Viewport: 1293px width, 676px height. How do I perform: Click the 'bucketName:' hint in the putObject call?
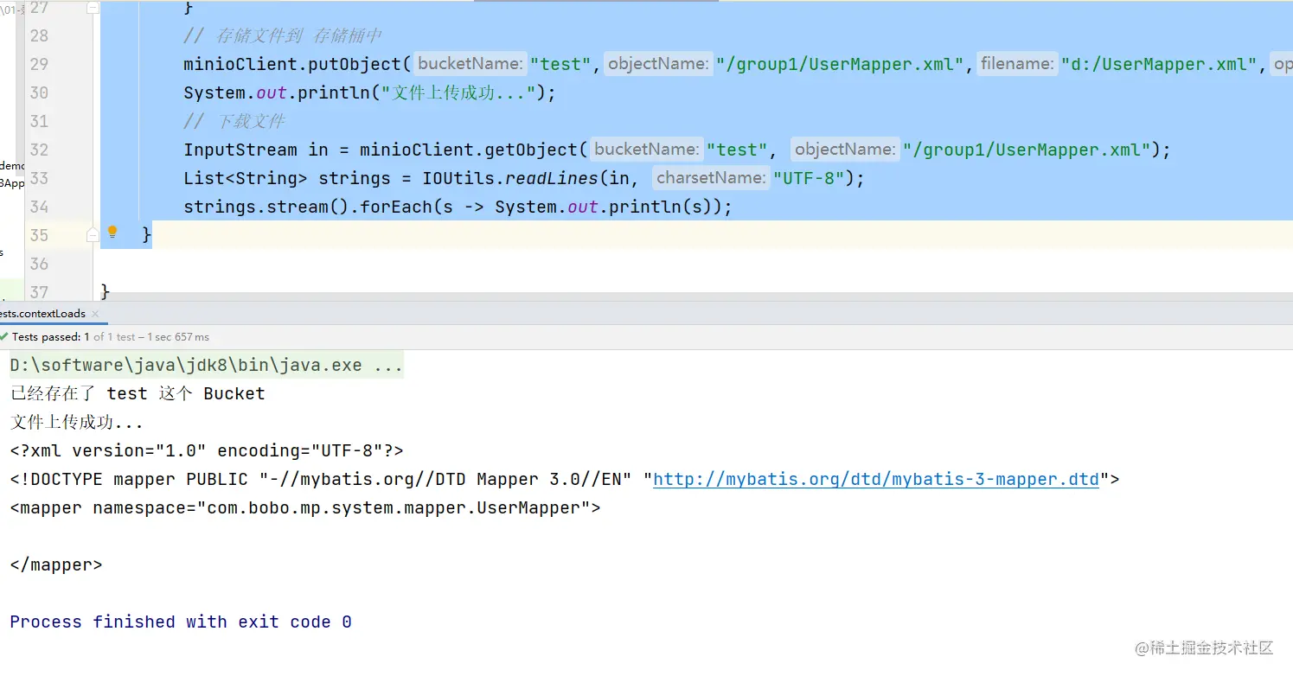[470, 63]
